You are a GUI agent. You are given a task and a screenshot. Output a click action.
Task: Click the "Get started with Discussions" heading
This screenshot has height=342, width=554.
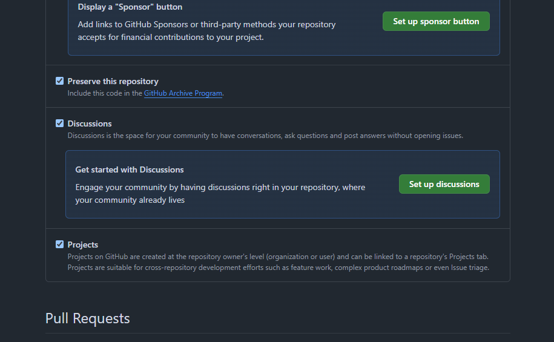click(x=130, y=169)
